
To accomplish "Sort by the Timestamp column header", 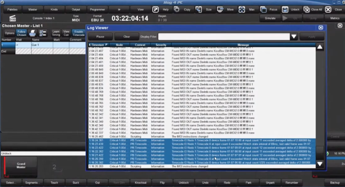I will coord(98,45).
